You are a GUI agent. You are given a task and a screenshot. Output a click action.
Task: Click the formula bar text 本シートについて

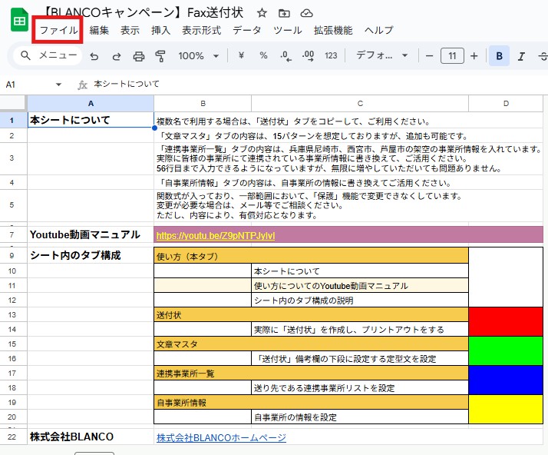(127, 84)
